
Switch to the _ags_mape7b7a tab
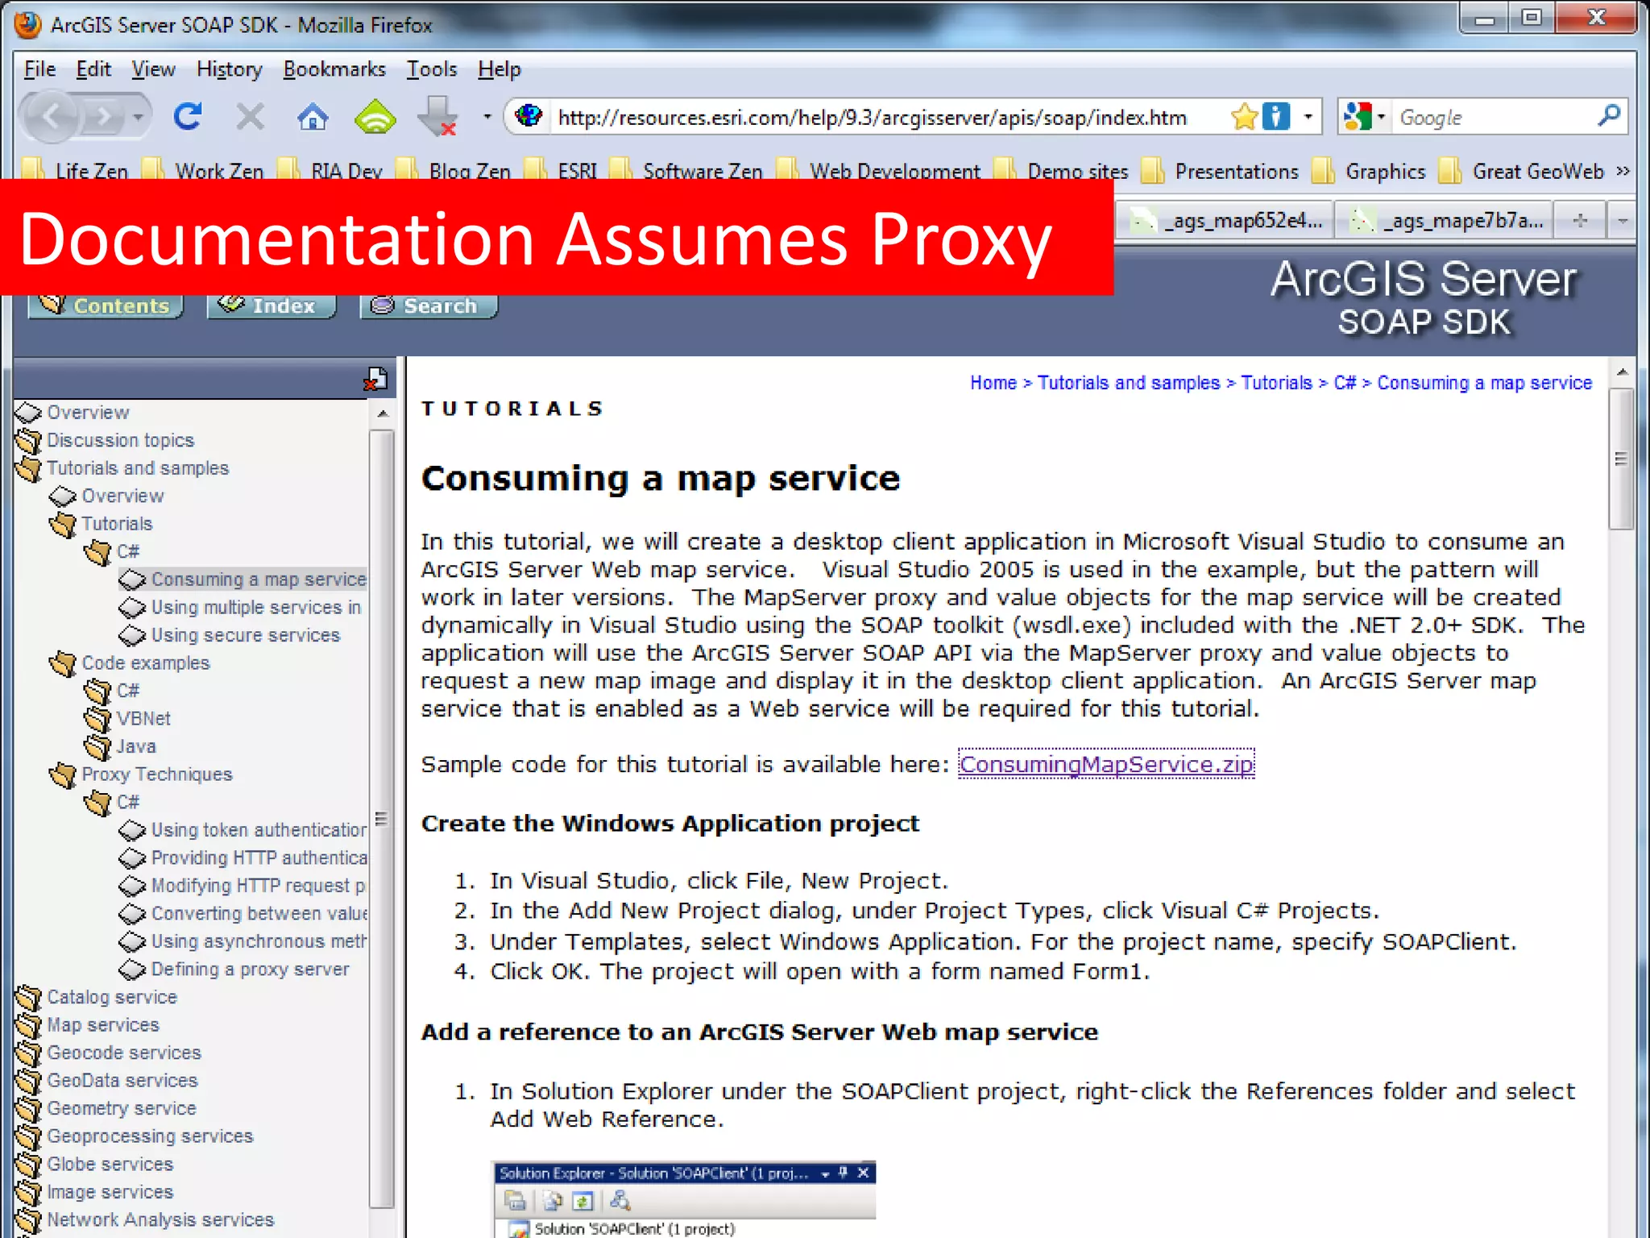pyautogui.click(x=1446, y=220)
